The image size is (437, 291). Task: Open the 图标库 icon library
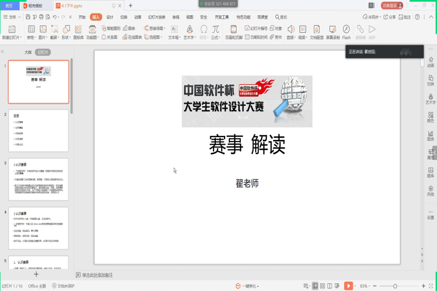(78, 29)
